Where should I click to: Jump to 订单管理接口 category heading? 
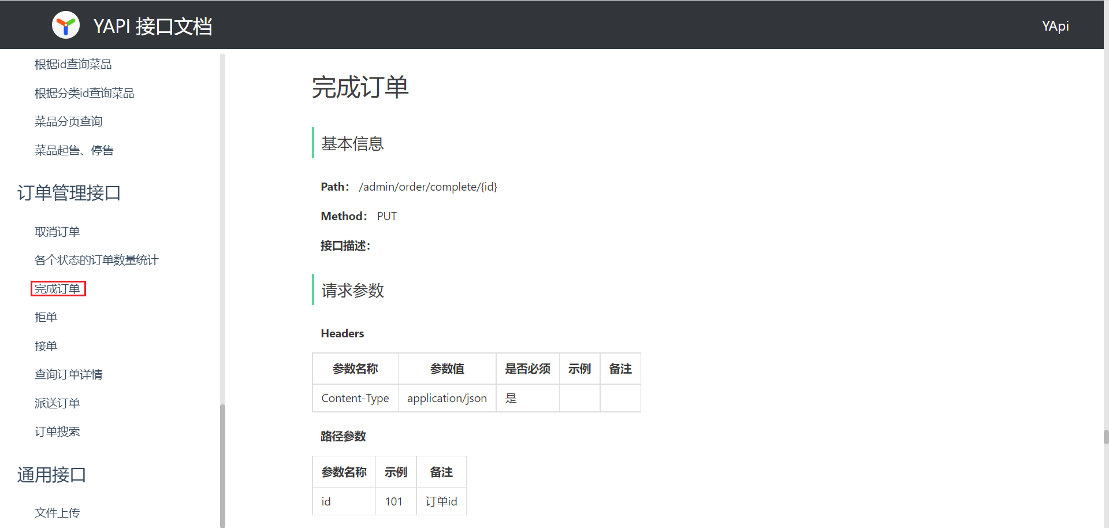tap(69, 192)
